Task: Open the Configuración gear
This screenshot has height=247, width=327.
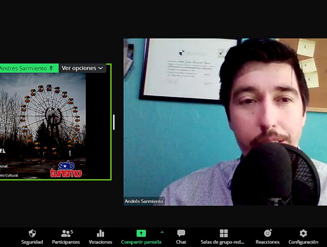Action: point(303,233)
